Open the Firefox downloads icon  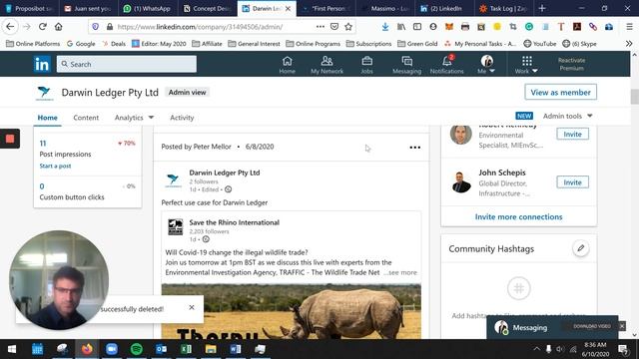coord(385,27)
